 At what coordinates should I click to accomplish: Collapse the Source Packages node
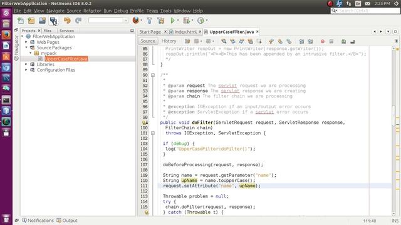(x=26, y=47)
